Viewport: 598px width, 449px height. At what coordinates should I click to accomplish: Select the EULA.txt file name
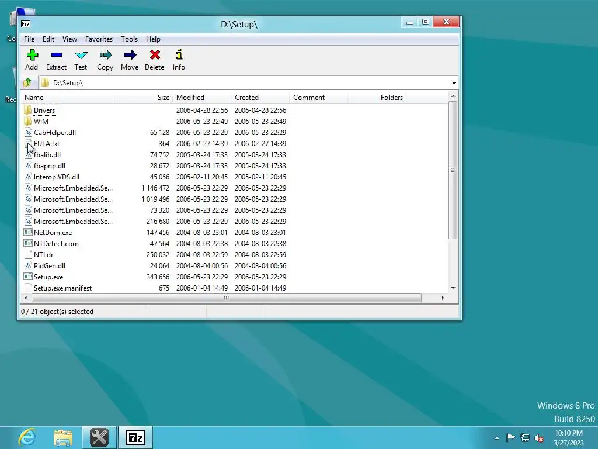click(47, 144)
